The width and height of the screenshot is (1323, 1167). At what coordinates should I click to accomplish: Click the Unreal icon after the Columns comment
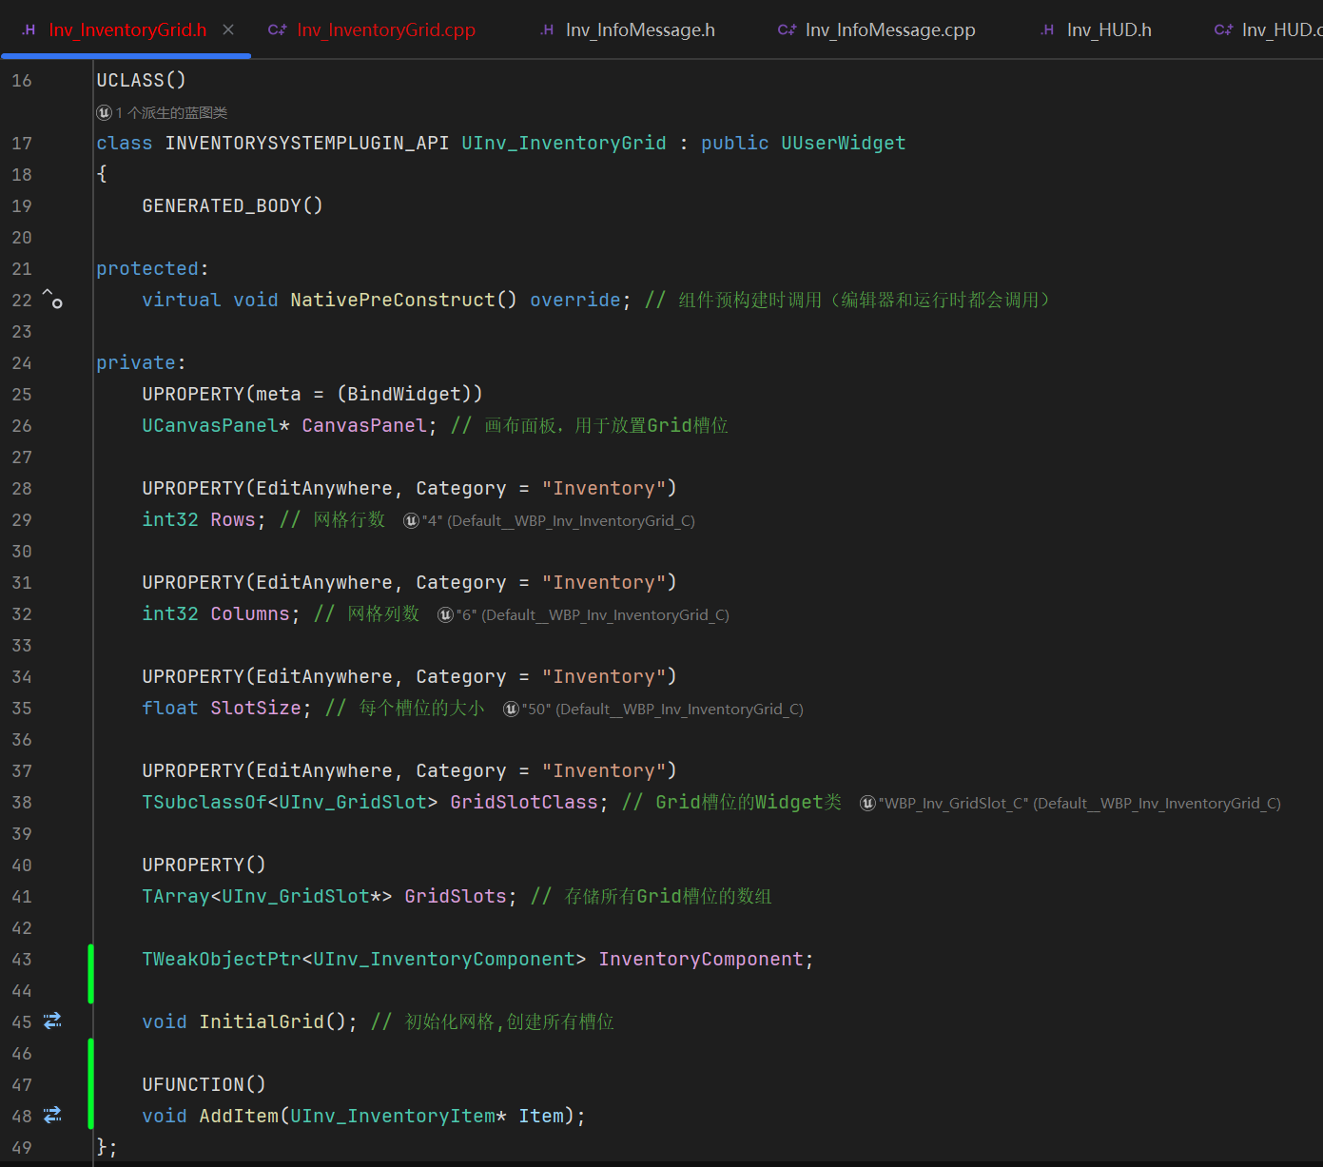coord(445,614)
